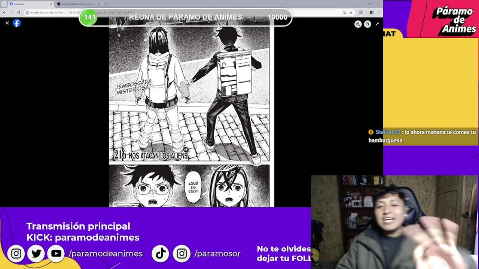Viewport: 479px width, 269px height.
Task: Zoom in on the manga photo
Action: [358, 24]
